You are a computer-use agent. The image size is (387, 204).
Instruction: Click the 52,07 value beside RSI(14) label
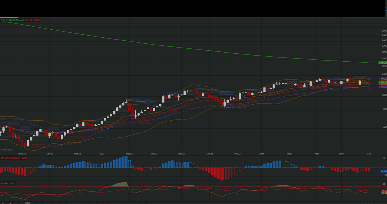[x=12, y=183]
